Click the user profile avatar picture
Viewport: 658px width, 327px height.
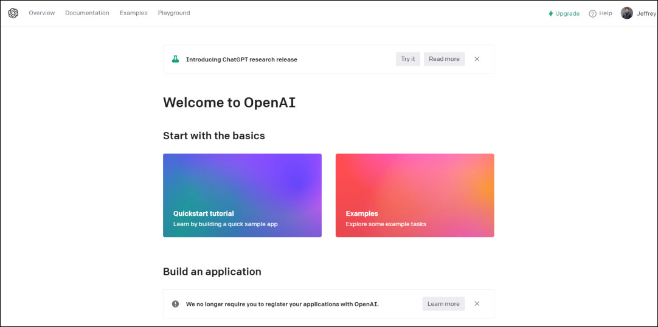tap(626, 13)
